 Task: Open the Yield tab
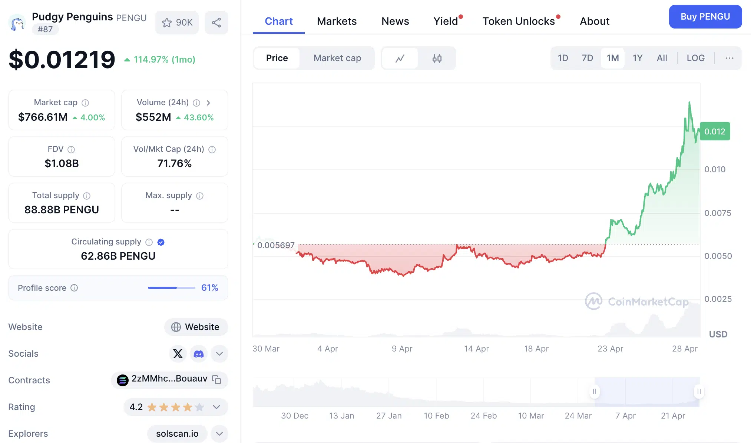point(446,21)
